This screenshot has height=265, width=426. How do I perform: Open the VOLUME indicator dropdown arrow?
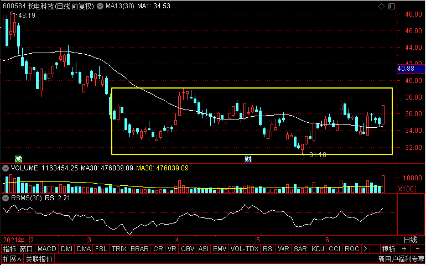(6, 168)
